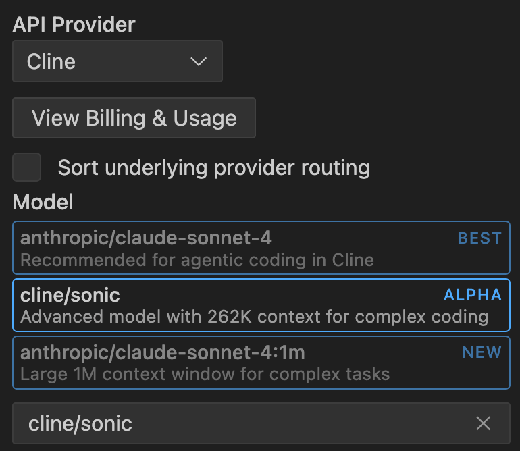520x451 pixels.
Task: Focus the model search input containing cline/sonic
Action: (243, 423)
